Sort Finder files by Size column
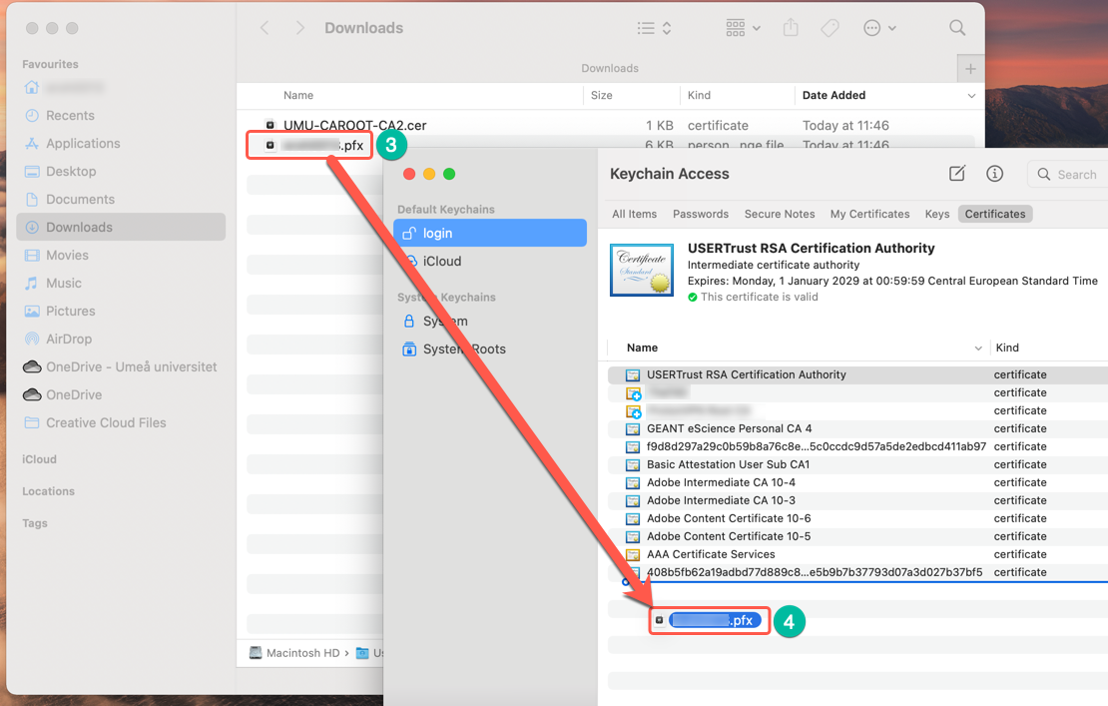The image size is (1108, 706). [601, 96]
